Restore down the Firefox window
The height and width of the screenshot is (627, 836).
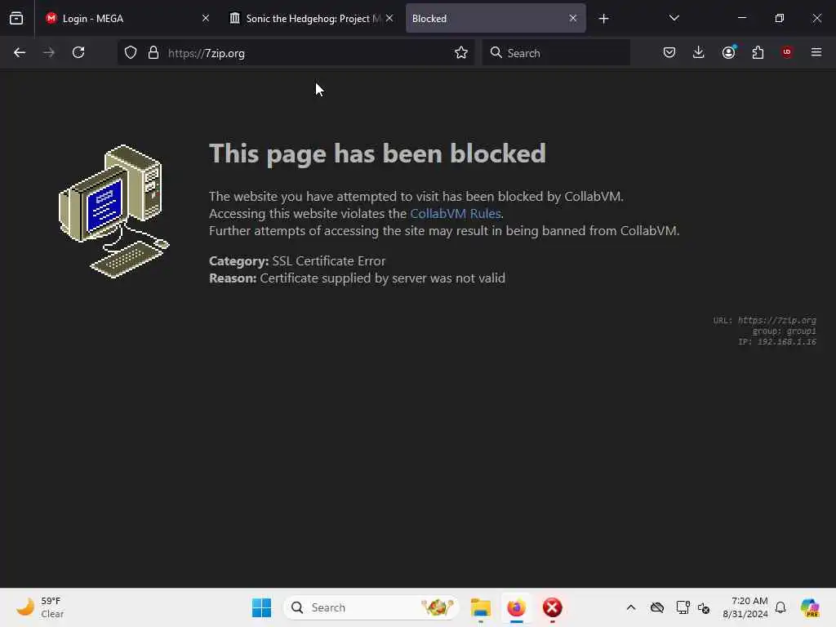pyautogui.click(x=780, y=18)
